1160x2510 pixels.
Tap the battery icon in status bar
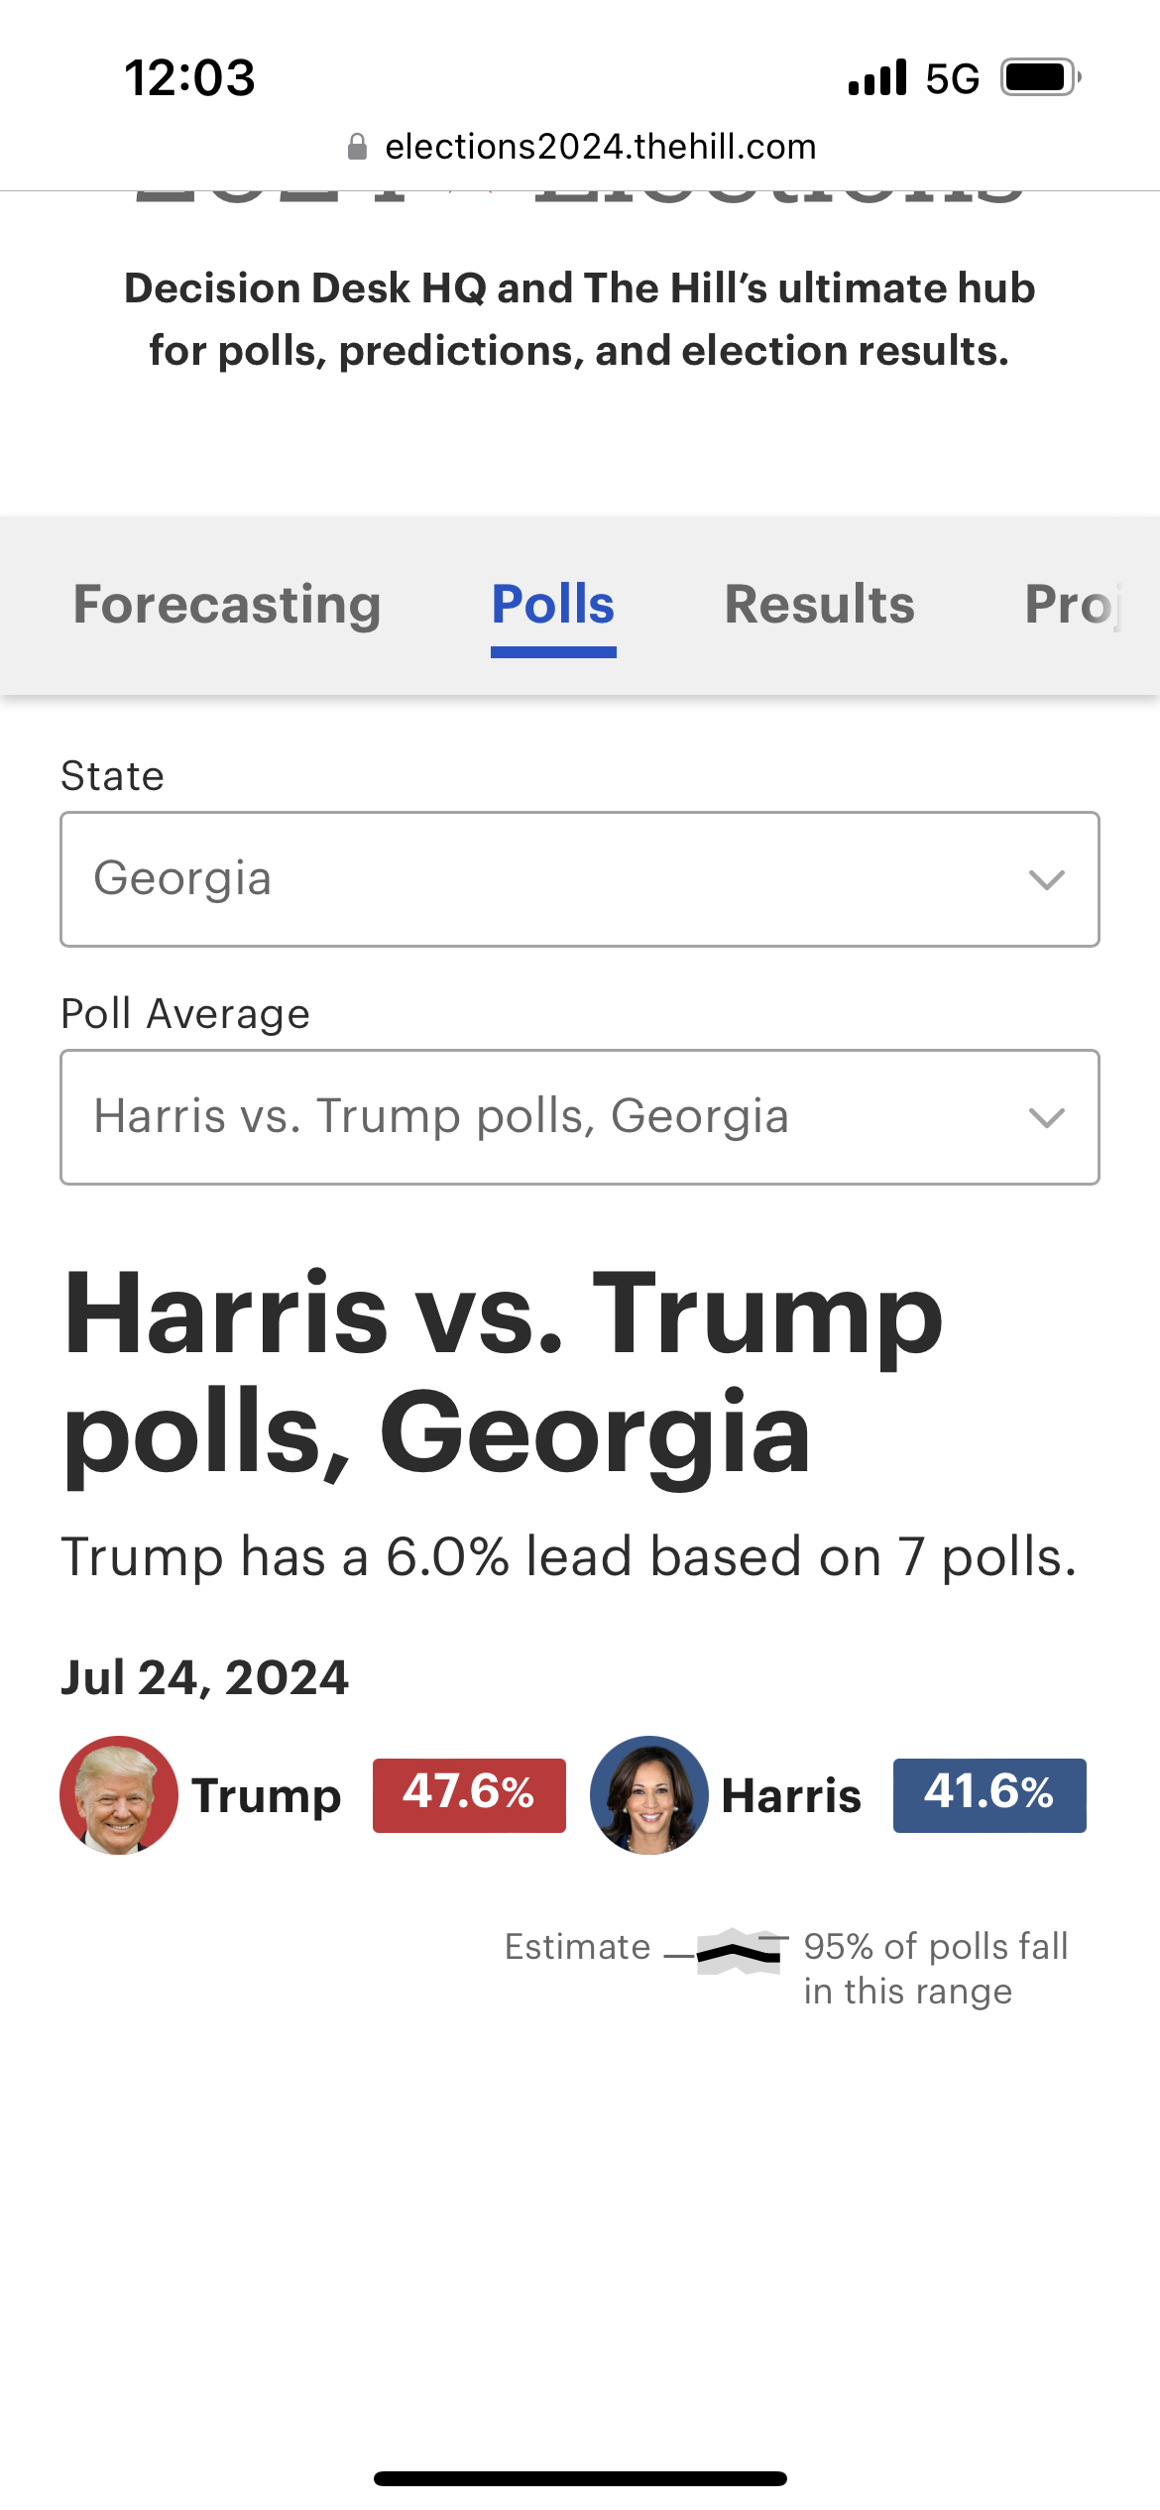(x=1039, y=77)
